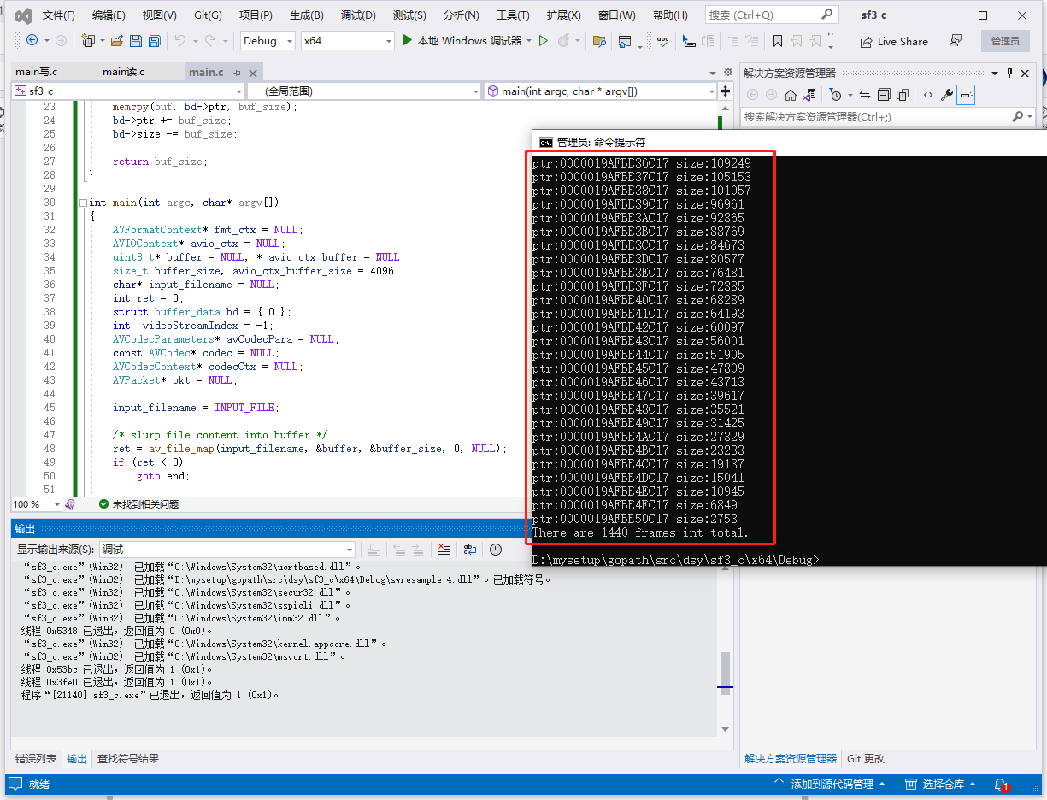Screen dimensions: 1047x800
Task: Click the Home icon in Solution Explorer
Action: pos(791,95)
